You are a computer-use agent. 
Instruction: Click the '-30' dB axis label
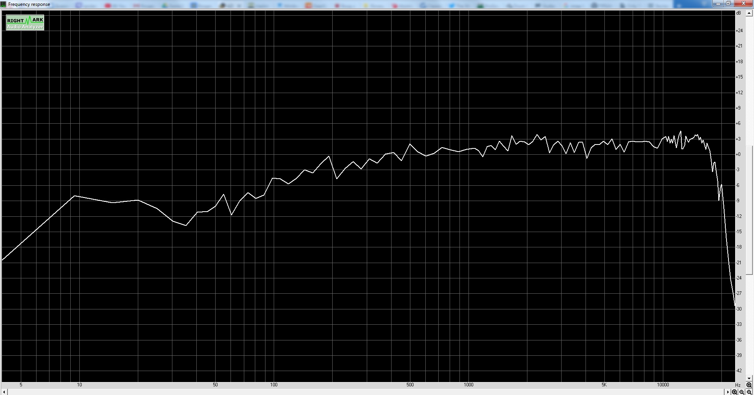pyautogui.click(x=739, y=309)
